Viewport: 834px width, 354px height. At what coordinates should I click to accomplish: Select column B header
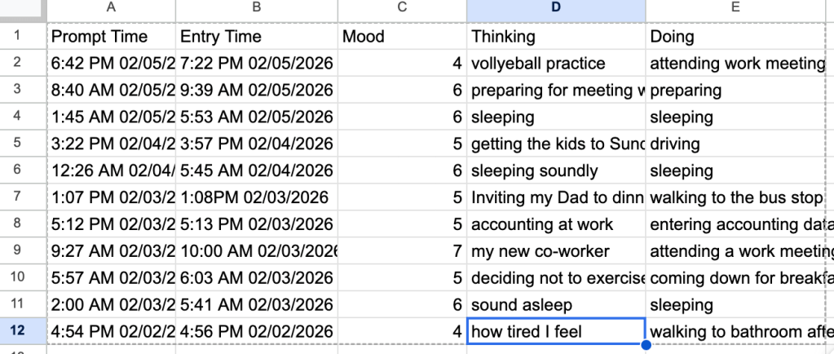257,8
